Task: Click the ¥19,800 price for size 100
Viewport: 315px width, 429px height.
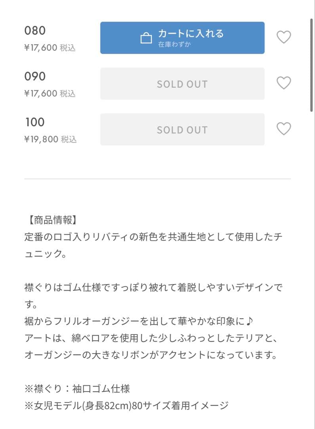Action: point(41,139)
